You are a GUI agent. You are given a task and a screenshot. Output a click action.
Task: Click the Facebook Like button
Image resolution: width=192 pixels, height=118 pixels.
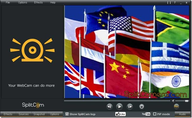[x=120, y=114]
